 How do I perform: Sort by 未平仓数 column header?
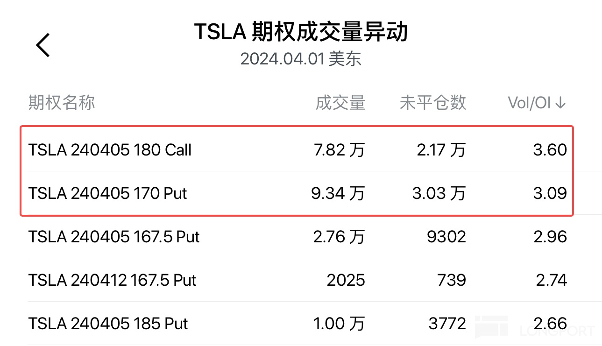pos(432,103)
